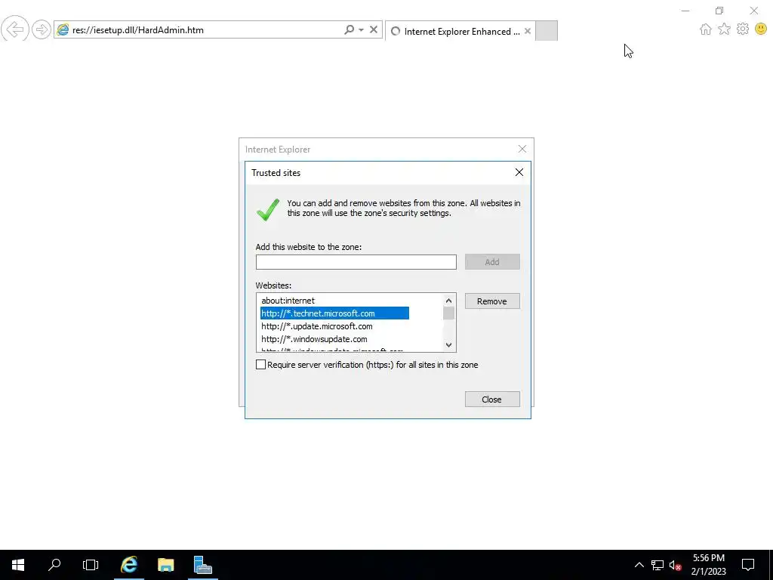Open the Home page icon

coord(706,29)
